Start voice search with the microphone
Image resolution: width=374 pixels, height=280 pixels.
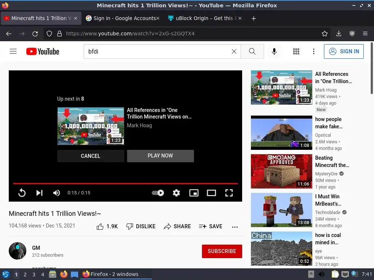274,51
